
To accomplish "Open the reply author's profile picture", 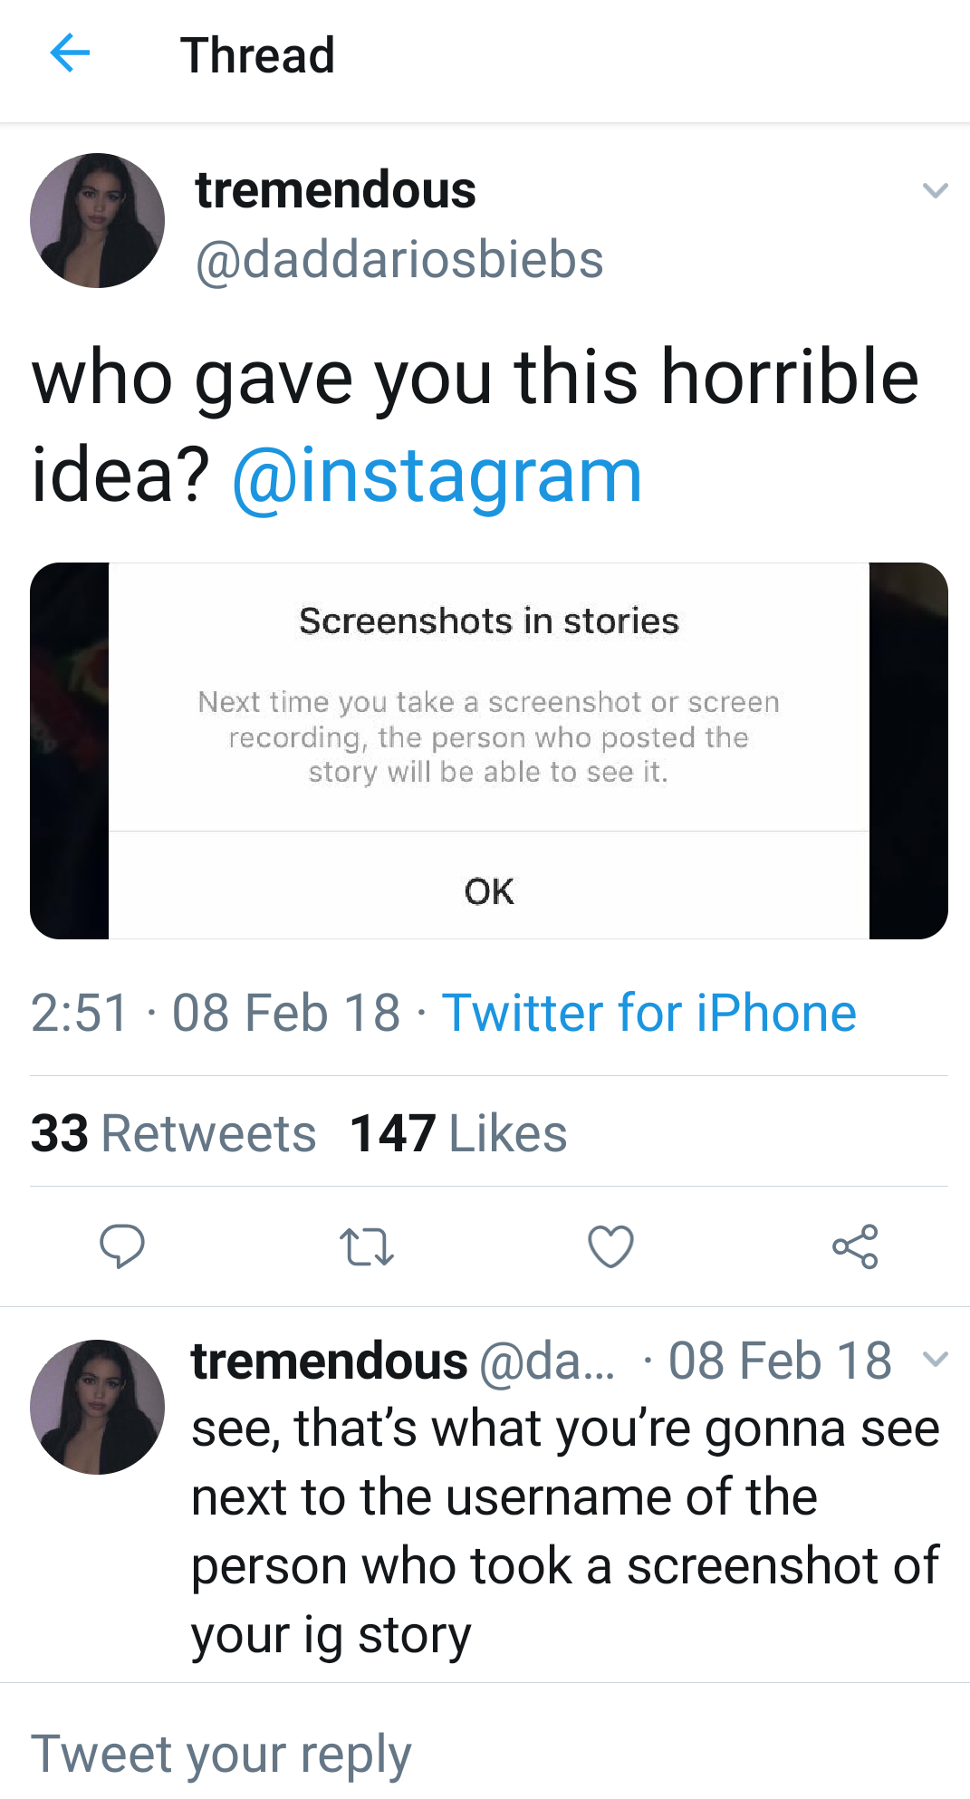I will [98, 1407].
